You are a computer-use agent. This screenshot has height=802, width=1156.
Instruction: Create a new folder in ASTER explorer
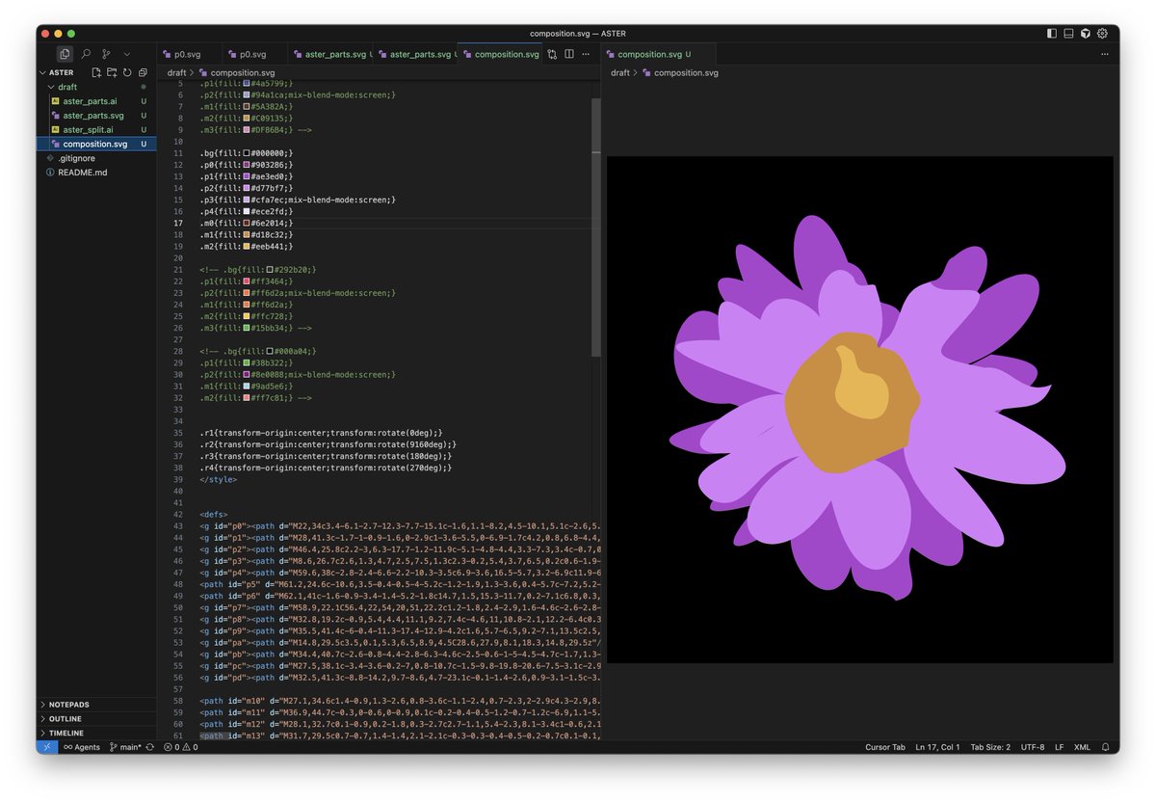[x=112, y=72]
